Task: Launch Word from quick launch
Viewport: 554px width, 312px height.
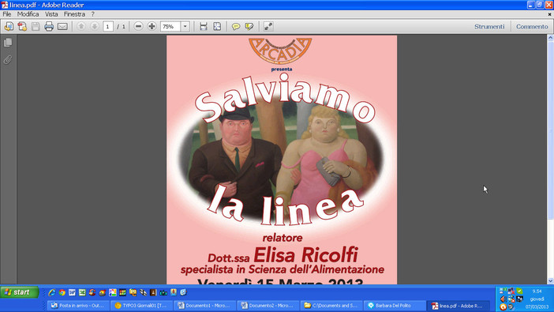Action: tap(72, 292)
